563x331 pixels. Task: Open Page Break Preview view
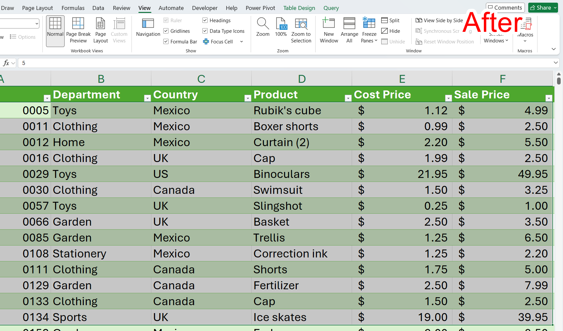78,31
